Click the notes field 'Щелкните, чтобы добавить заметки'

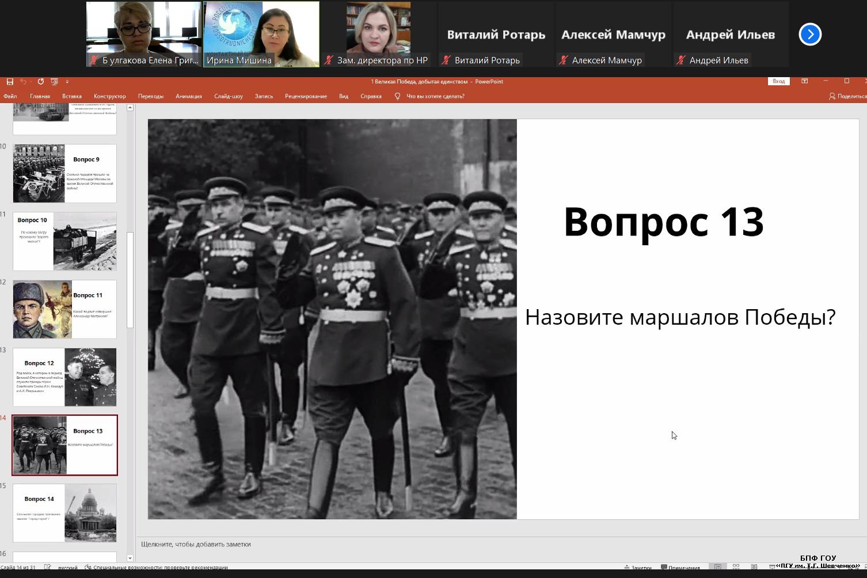tap(196, 544)
